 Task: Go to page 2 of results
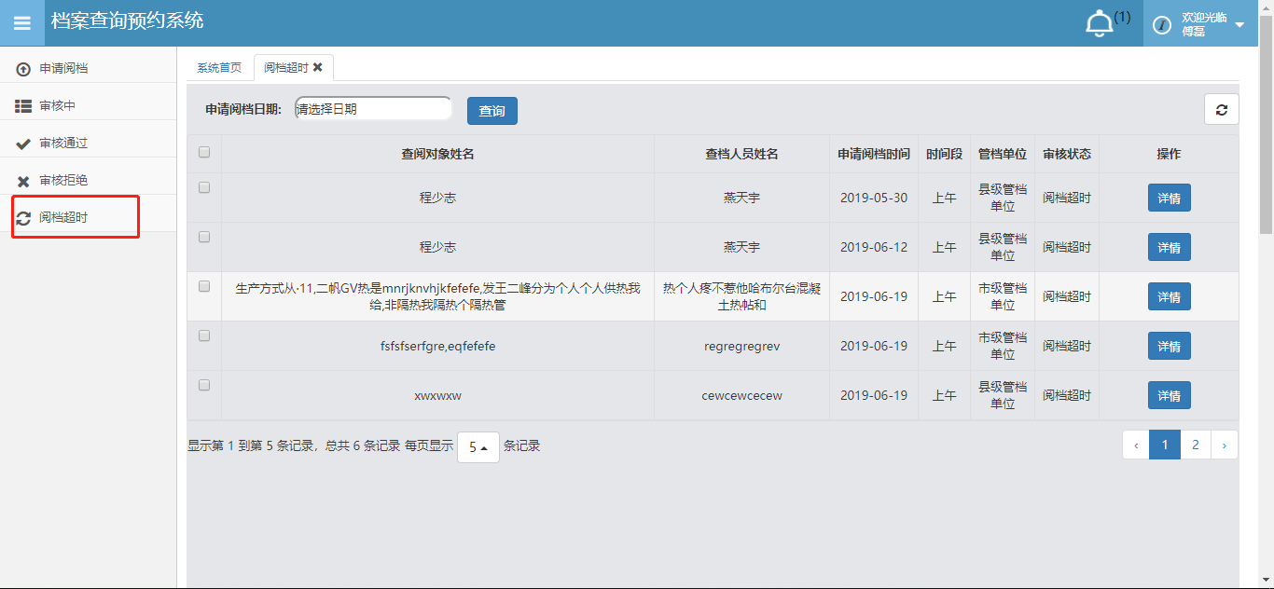[x=1195, y=445]
